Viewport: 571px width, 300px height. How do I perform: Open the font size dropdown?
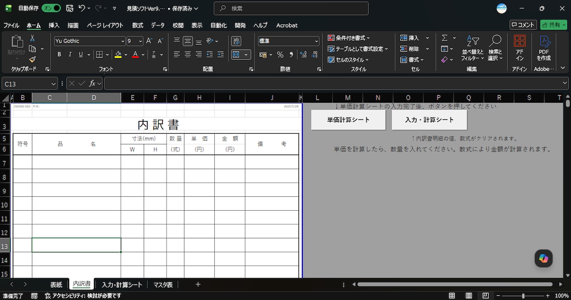tap(140, 41)
